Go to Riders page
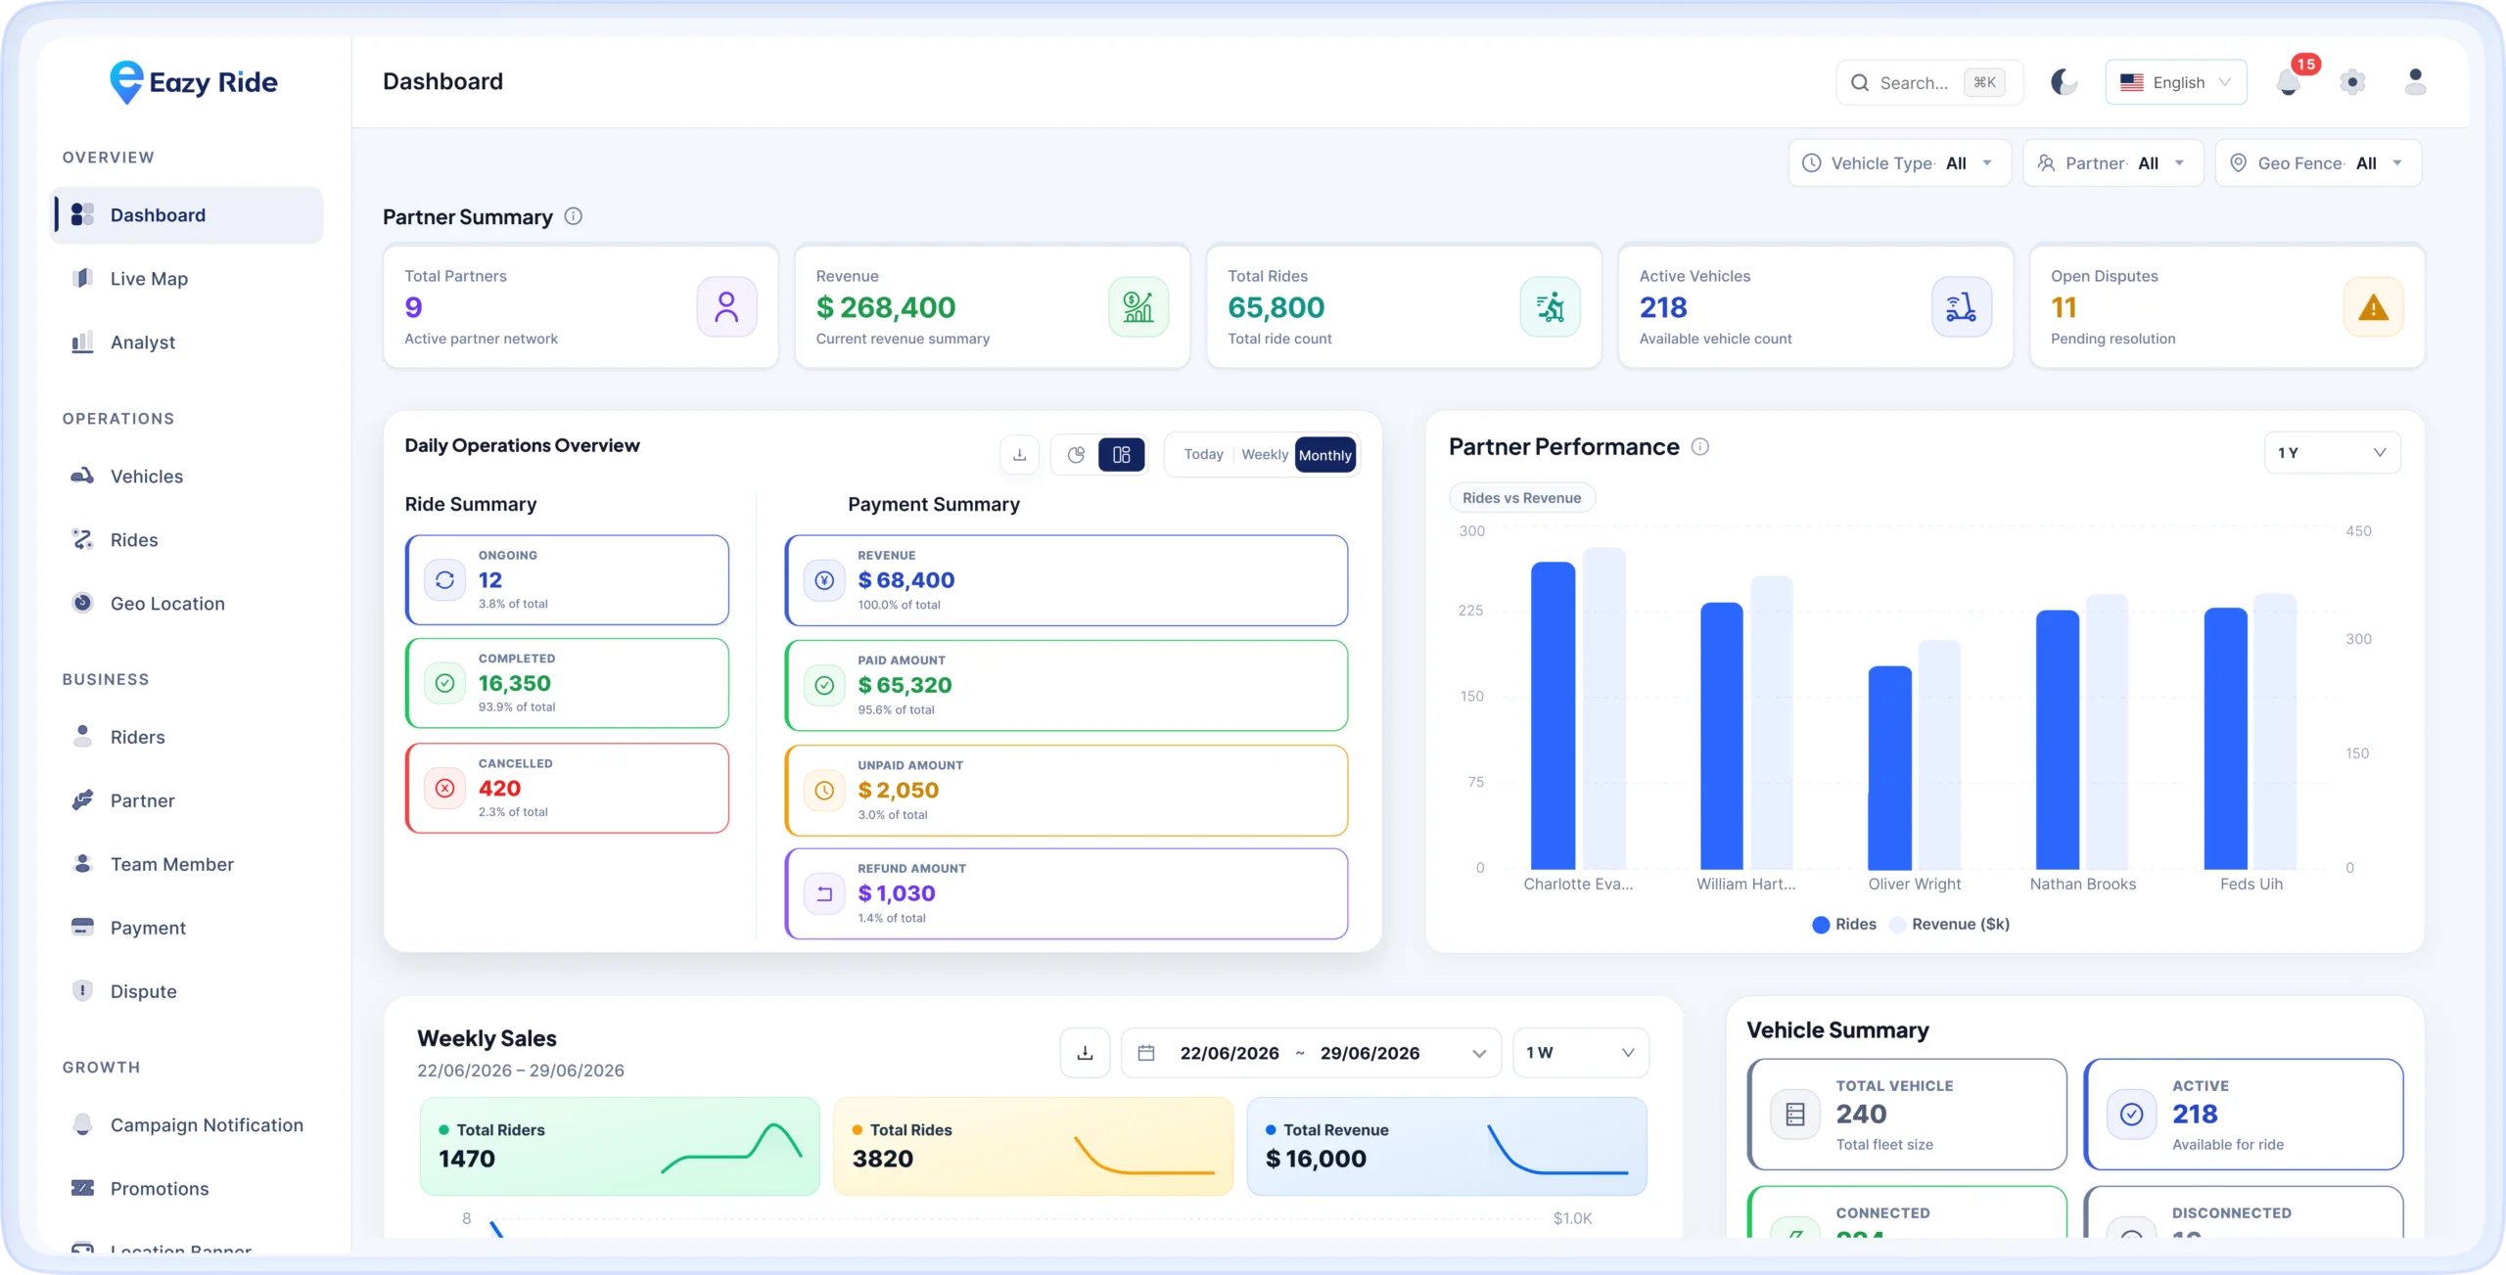The width and height of the screenshot is (2506, 1275). coord(187,737)
